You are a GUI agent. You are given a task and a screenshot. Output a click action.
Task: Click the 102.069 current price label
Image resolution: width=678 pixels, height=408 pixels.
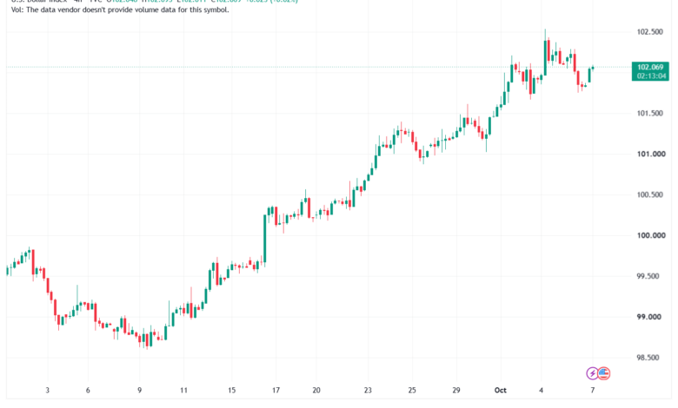point(650,67)
